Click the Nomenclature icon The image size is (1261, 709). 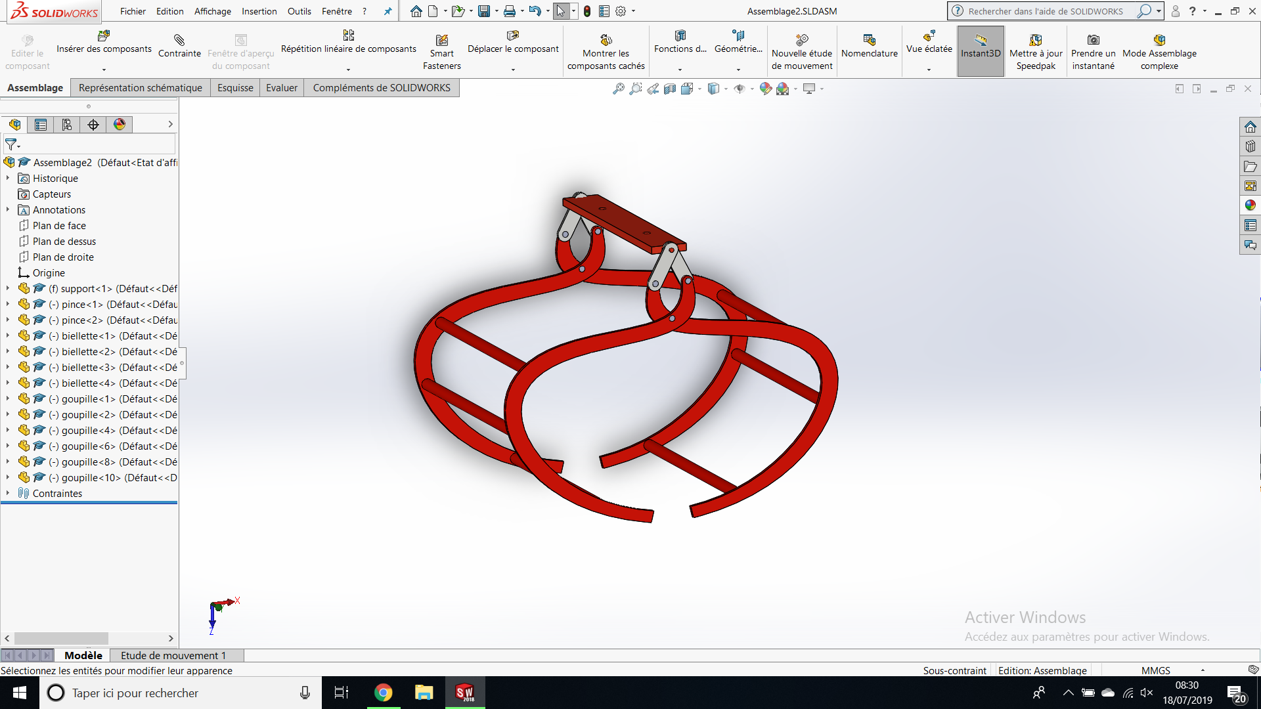pyautogui.click(x=869, y=40)
